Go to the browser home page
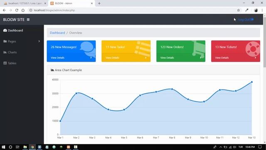 coord(23,10)
